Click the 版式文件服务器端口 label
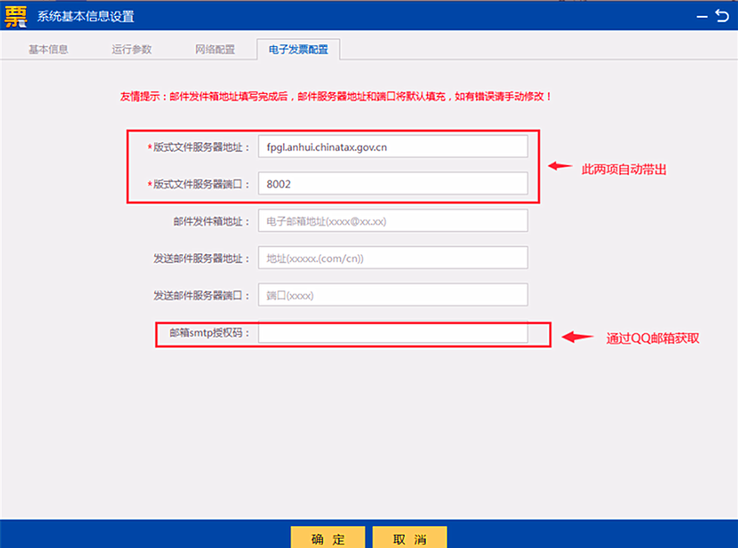Image resolution: width=738 pixels, height=548 pixels. coord(198,184)
